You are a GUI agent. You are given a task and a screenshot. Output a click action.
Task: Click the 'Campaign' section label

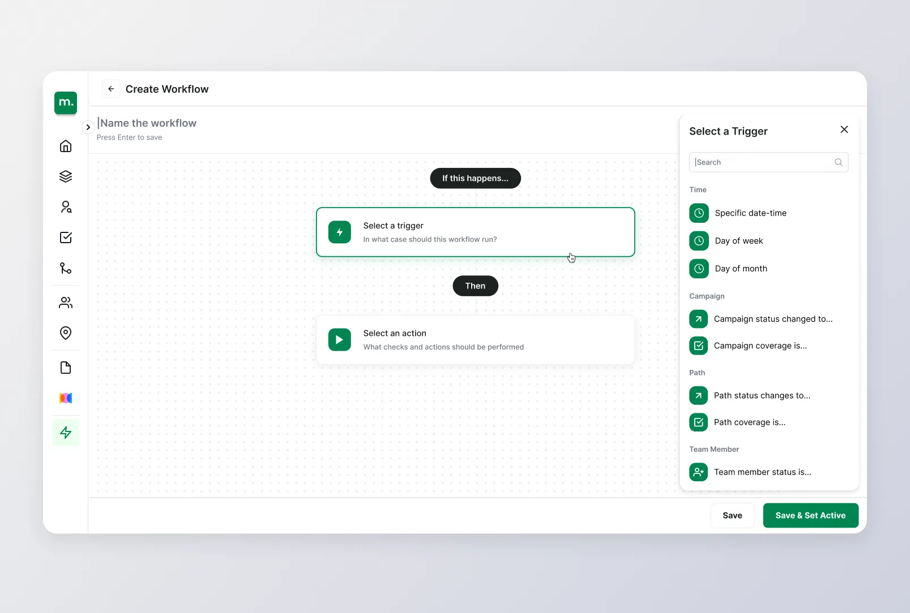pos(707,296)
